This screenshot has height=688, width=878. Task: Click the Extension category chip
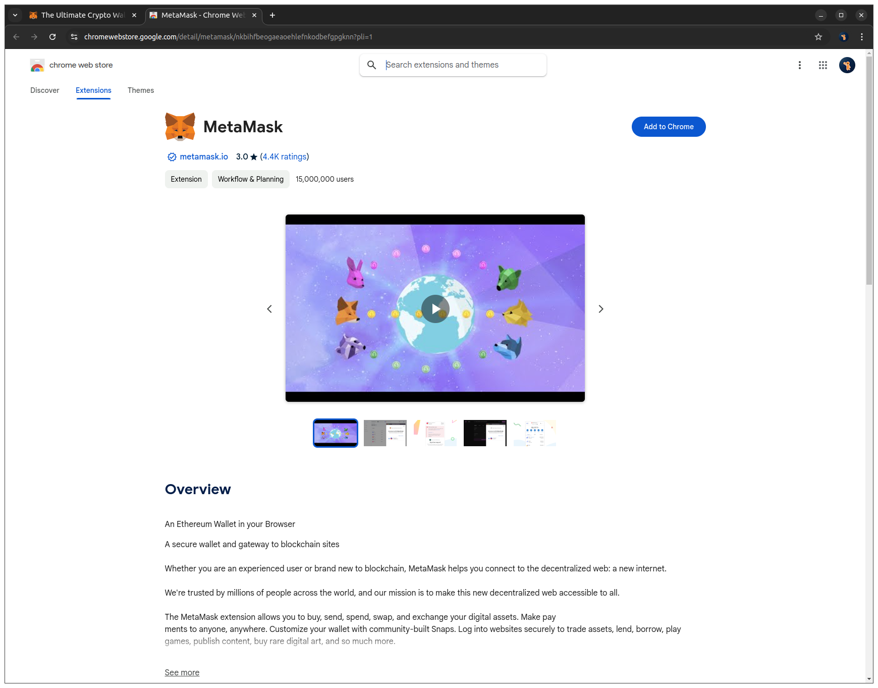click(x=186, y=179)
